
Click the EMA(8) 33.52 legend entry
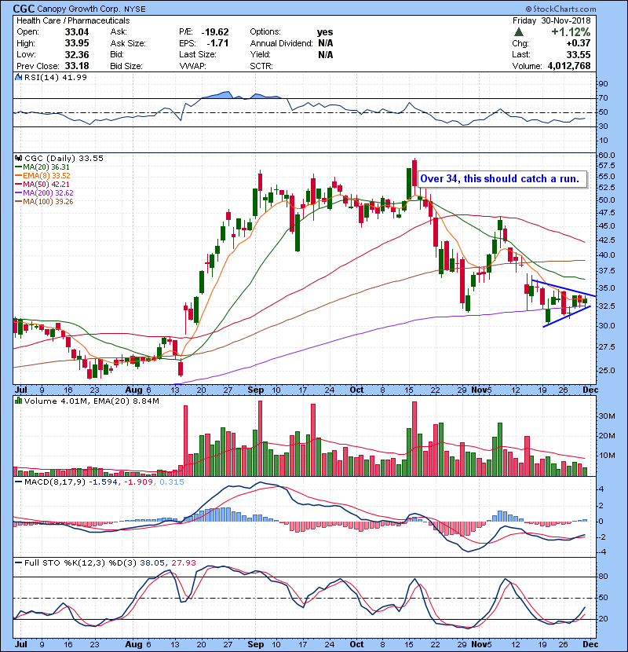[46, 176]
